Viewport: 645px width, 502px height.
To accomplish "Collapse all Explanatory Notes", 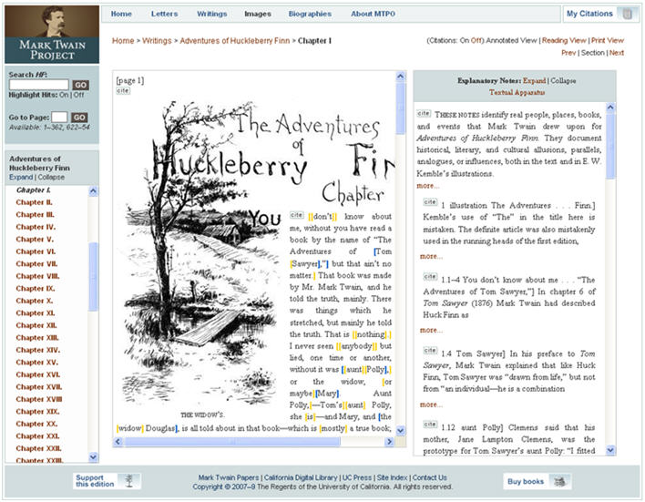I will point(563,81).
